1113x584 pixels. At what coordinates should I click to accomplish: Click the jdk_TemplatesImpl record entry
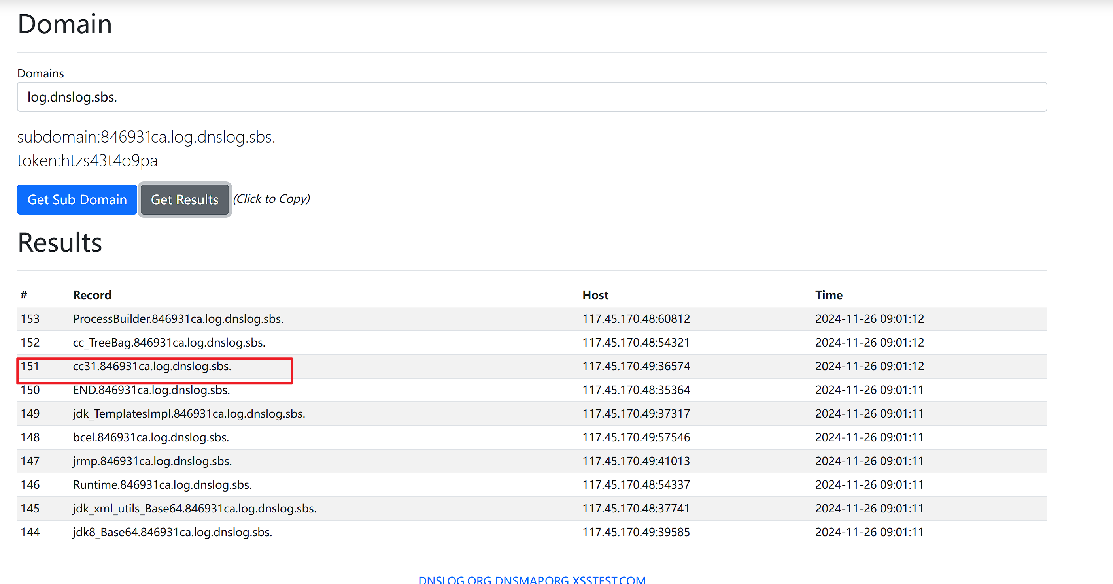[189, 414]
